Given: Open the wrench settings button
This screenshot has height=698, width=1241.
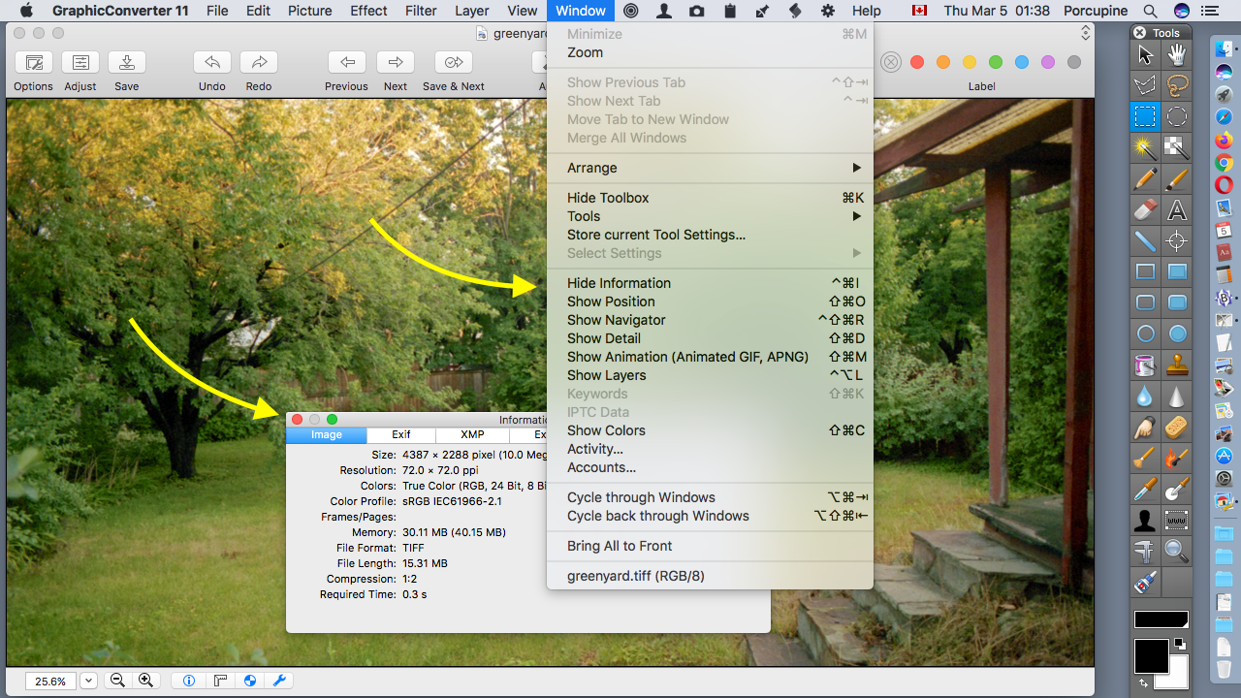Looking at the screenshot, I should [x=279, y=681].
